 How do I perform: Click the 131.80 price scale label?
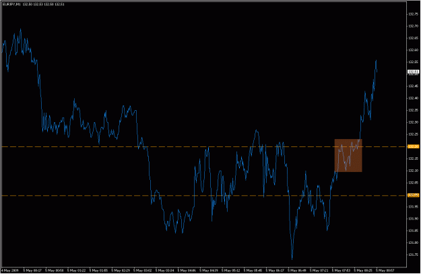coord(413,242)
